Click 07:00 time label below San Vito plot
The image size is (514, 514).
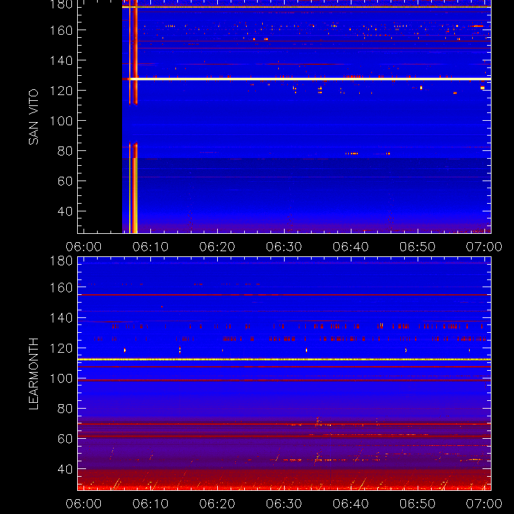point(484,247)
